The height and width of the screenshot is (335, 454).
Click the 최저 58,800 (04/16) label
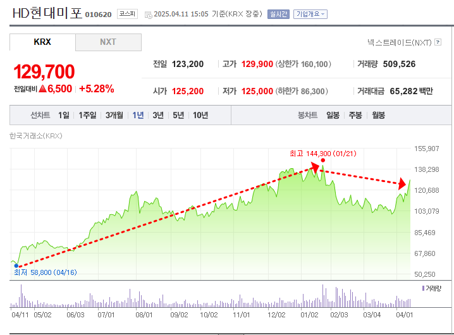(x=46, y=272)
